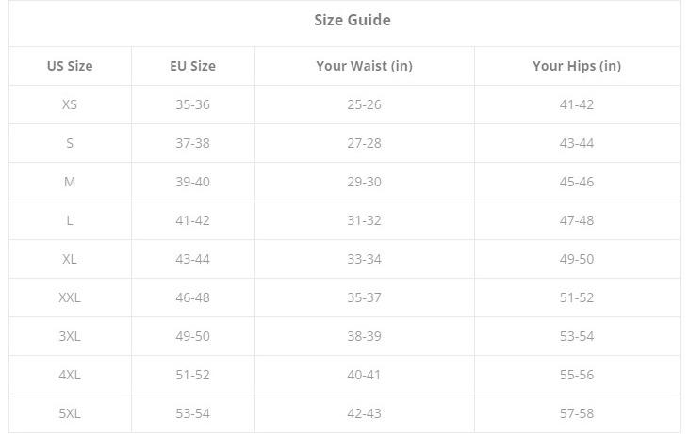Select waist measurement 40-41 cell
Image resolution: width=689 pixels, height=434 pixels.
point(364,375)
